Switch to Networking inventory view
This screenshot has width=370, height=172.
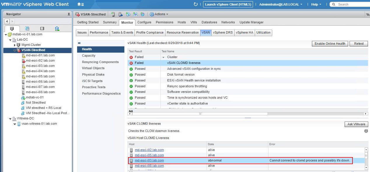[57, 29]
